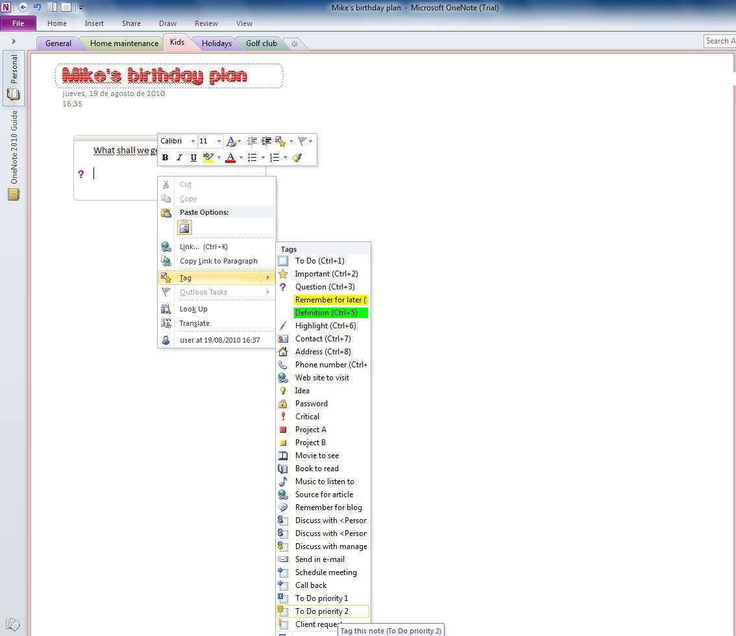Click the Dock to Desktop icon
736x636 pixels.
pyautogui.click(x=52, y=7)
